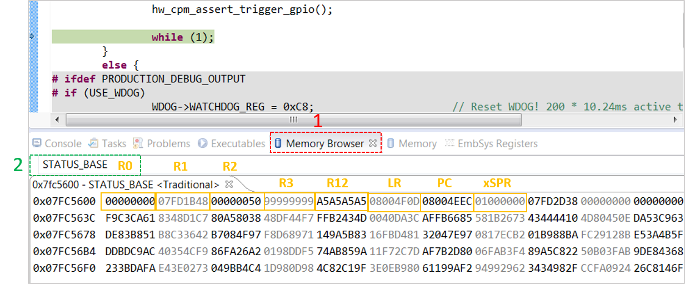Click the editor scrollbar right arrow

click(676, 119)
